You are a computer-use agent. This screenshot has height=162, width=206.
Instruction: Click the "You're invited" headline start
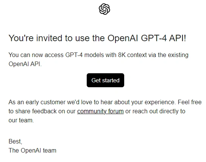35,38
